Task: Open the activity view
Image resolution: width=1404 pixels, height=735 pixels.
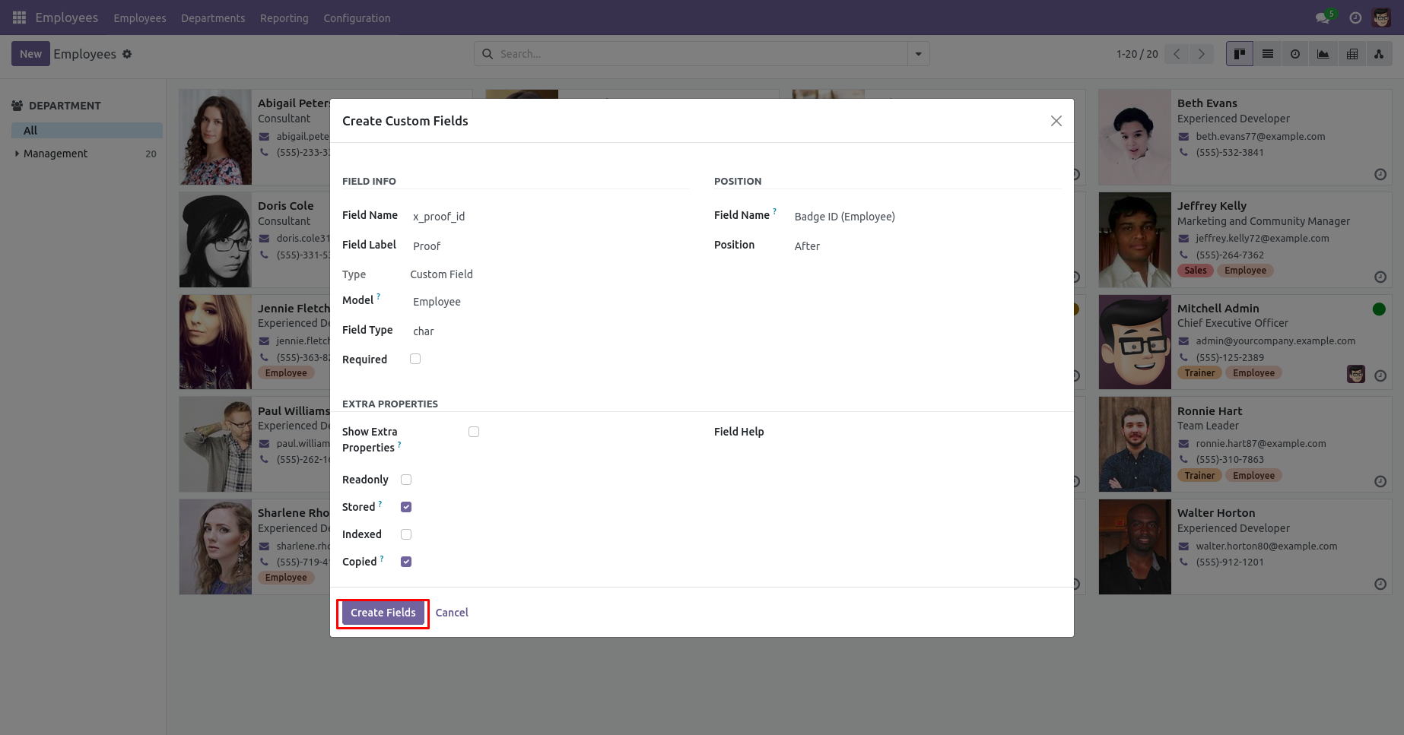Action: coord(1295,54)
